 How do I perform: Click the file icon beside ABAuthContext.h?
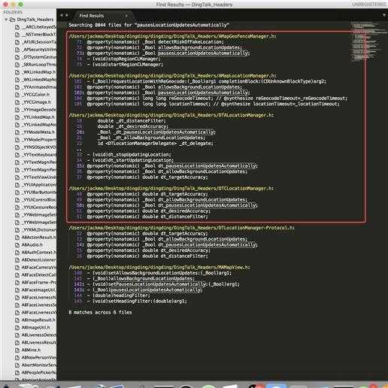[17, 253]
